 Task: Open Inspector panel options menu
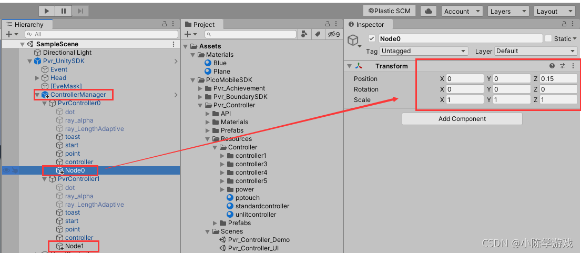click(x=573, y=24)
